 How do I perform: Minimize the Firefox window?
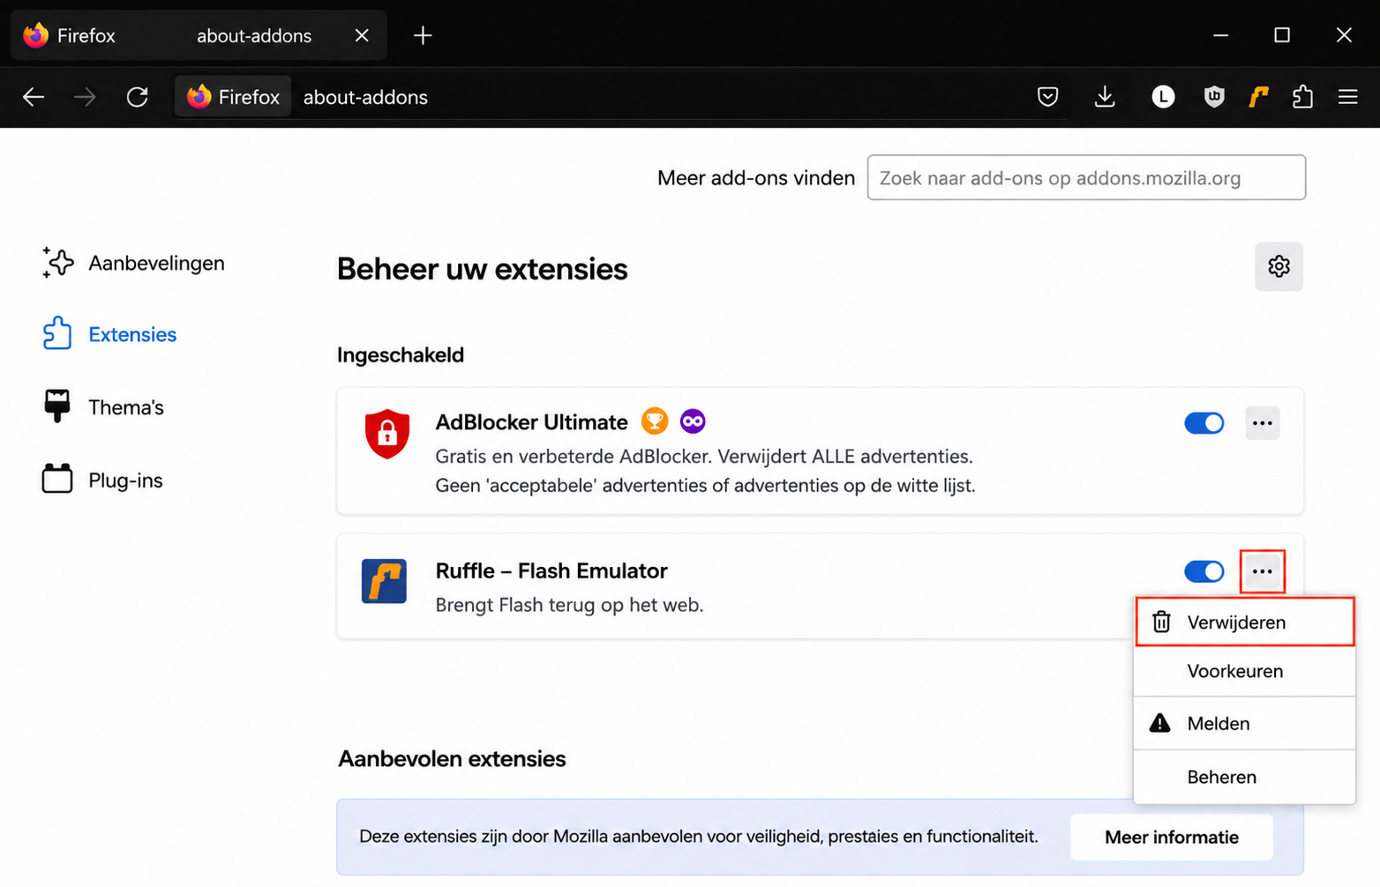pos(1220,35)
